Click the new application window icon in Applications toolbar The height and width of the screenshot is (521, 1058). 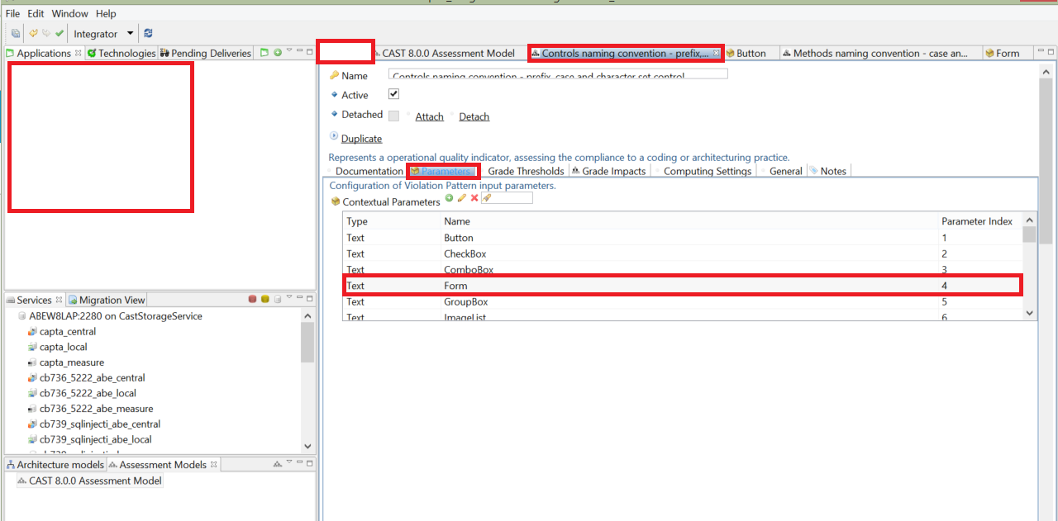(x=264, y=53)
